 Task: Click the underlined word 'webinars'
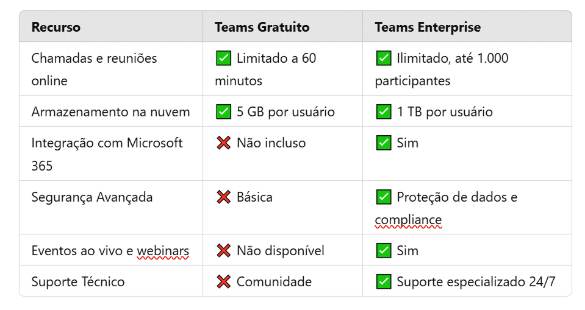tap(162, 250)
